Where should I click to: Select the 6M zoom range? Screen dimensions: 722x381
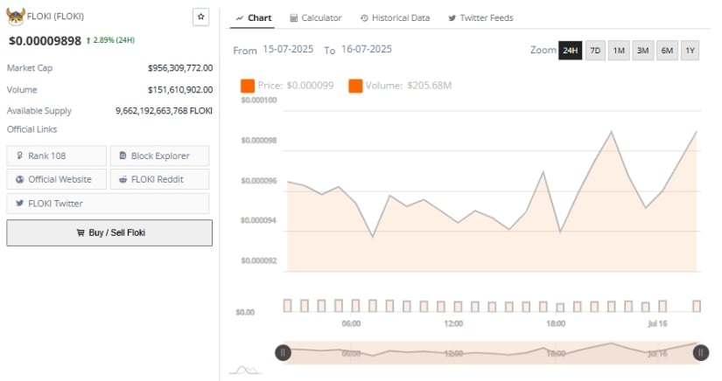click(667, 51)
